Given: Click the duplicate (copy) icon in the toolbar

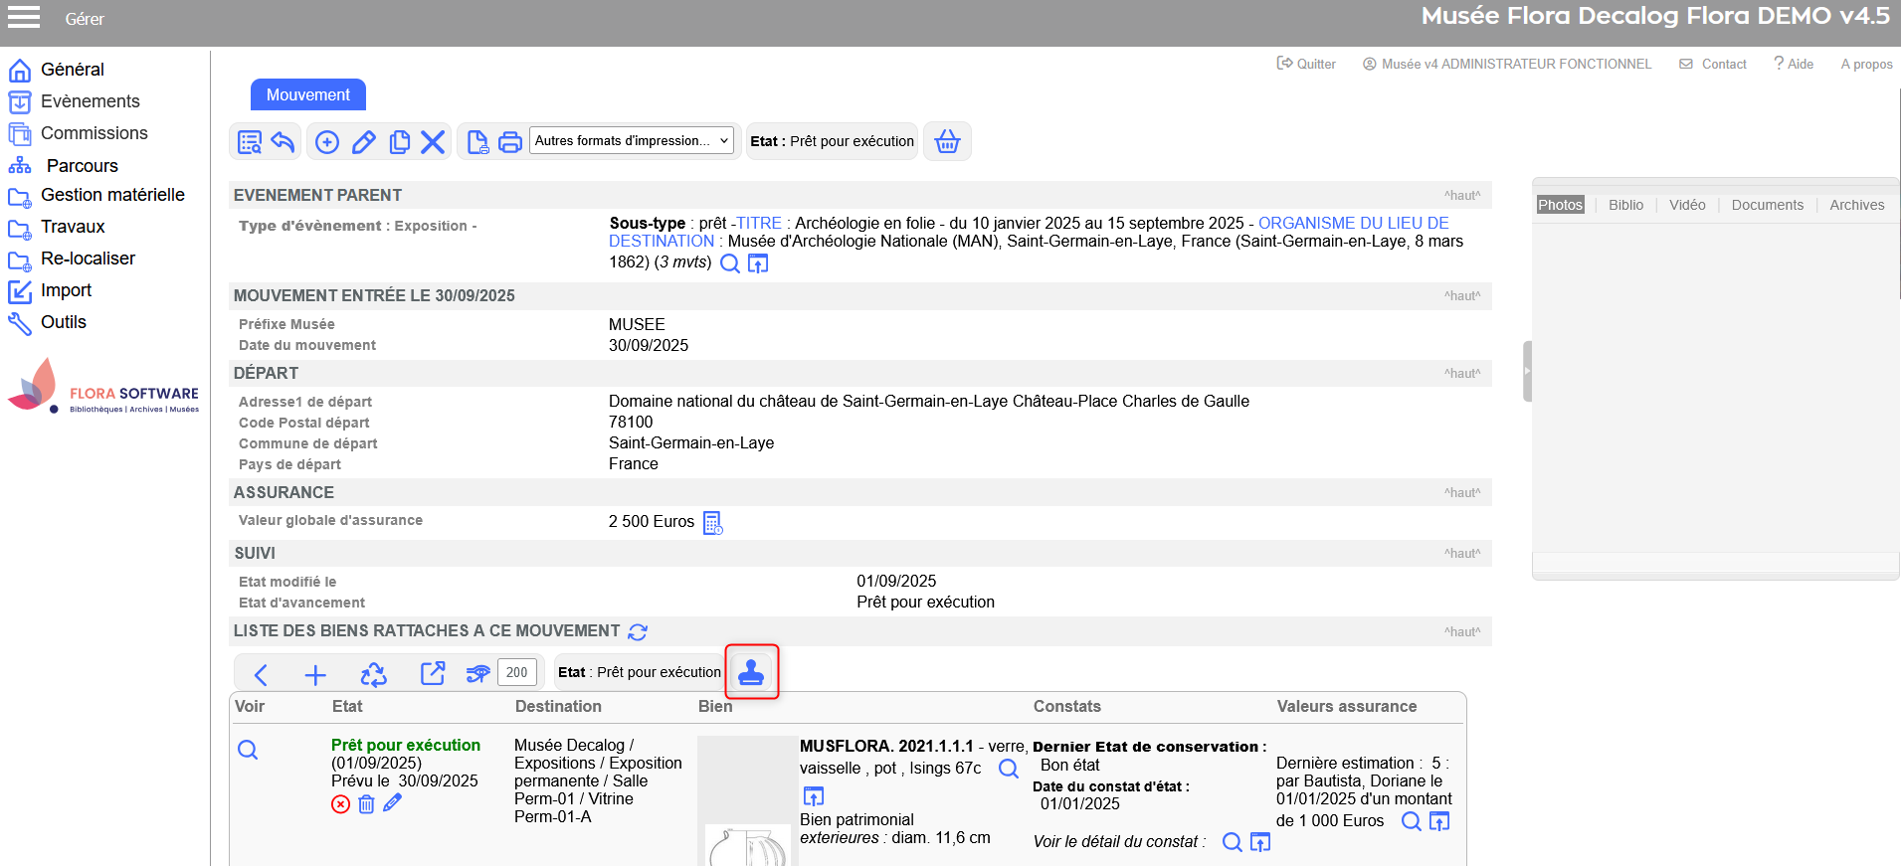Looking at the screenshot, I should pos(399,142).
